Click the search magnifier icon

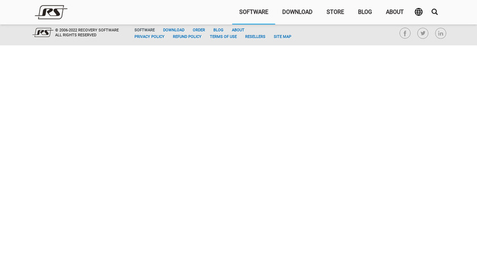[x=434, y=12]
